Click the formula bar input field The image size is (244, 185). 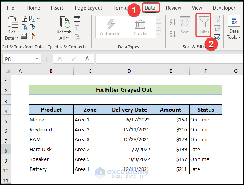click(x=167, y=59)
